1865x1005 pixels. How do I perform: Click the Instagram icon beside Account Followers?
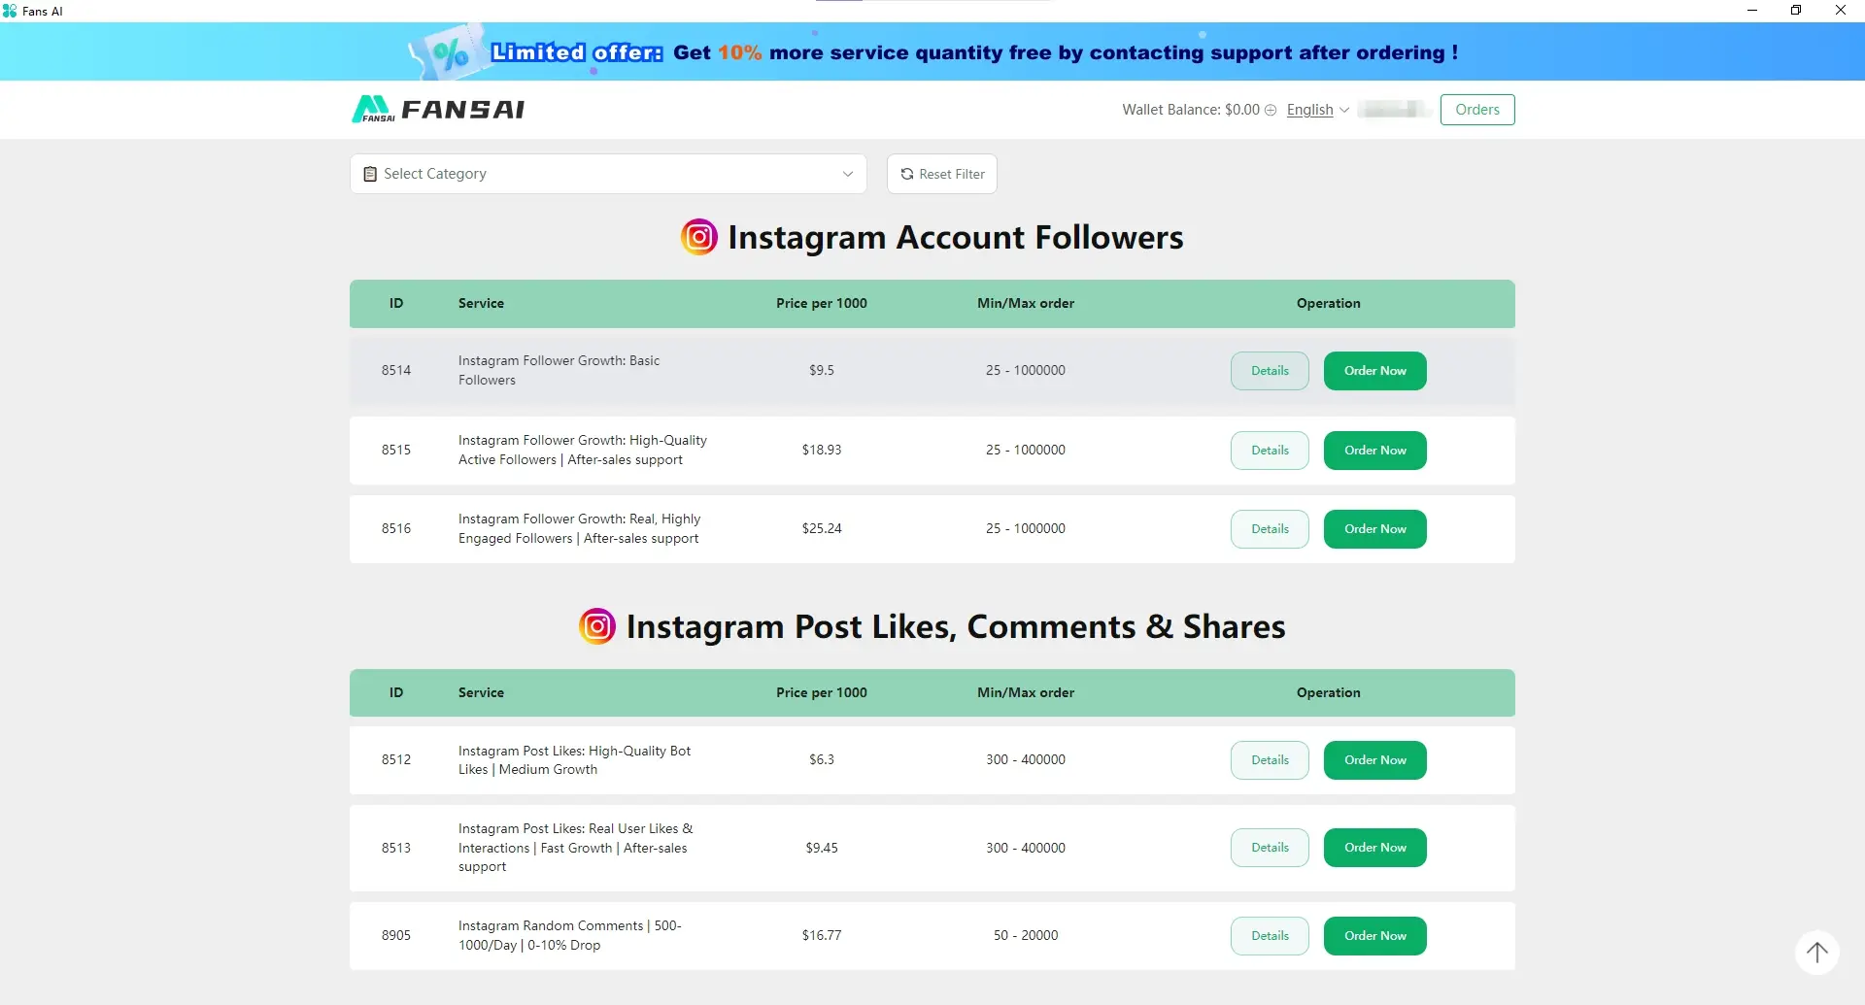click(699, 237)
